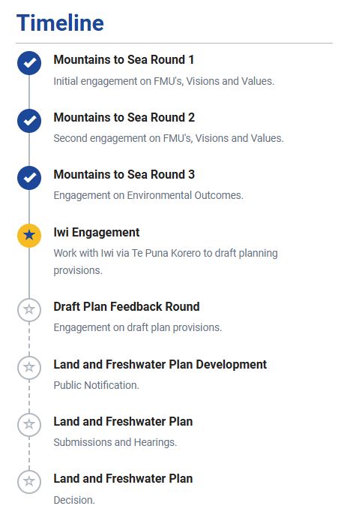Click the Iwi Engagement title
Image resolution: width=347 pixels, height=518 pixels.
(97, 232)
